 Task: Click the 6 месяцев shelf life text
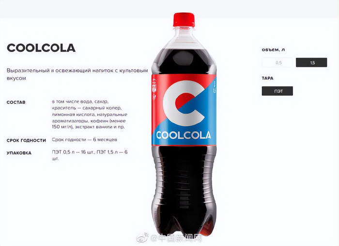(105, 140)
